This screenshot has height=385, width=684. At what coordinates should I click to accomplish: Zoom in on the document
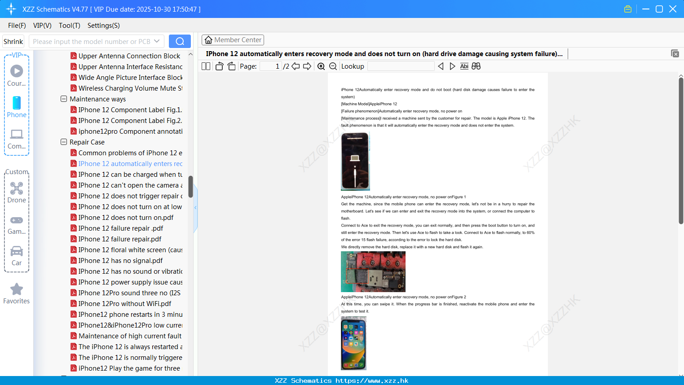click(x=321, y=66)
